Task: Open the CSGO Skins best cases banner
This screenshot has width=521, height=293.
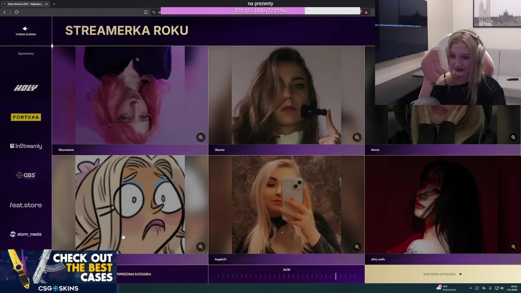Action: tap(58, 271)
